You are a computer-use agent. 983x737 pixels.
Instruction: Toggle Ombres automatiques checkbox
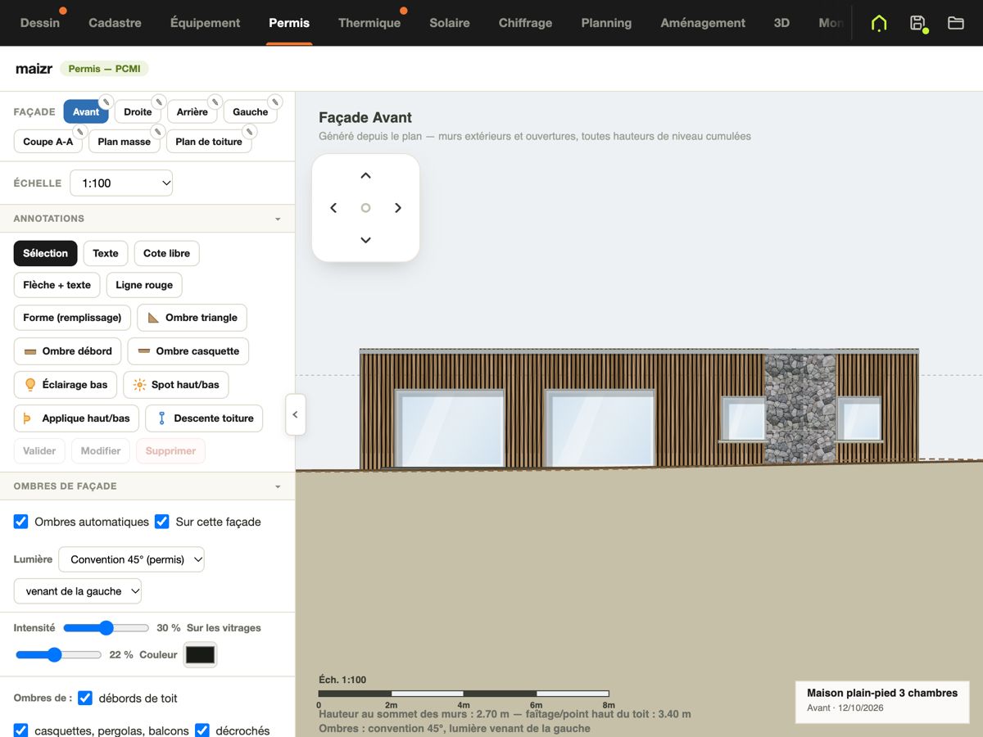pyautogui.click(x=21, y=522)
